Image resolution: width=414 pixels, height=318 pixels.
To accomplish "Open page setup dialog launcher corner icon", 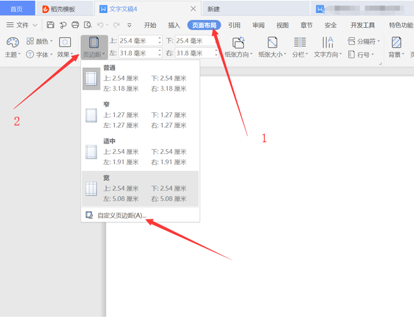I will pos(380,63).
